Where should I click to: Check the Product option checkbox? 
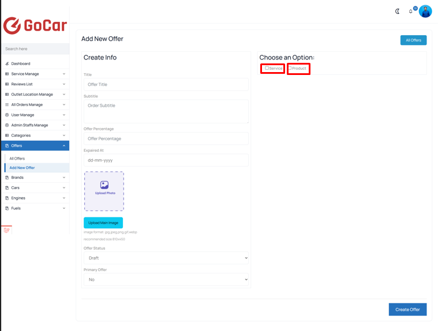pyautogui.click(x=290, y=68)
